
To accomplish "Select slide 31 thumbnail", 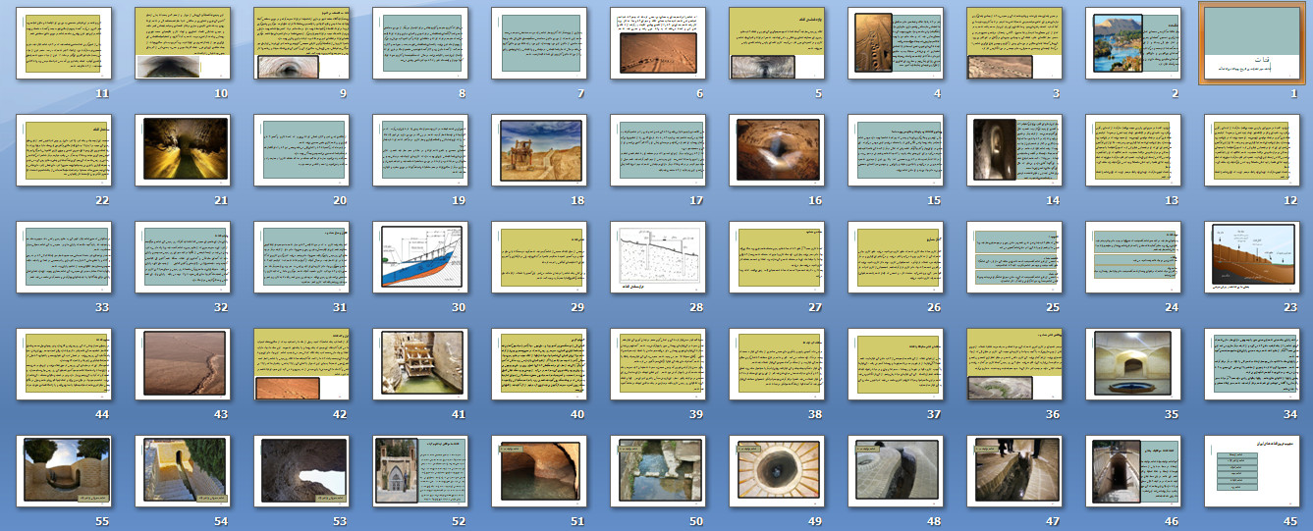I will coord(301,257).
